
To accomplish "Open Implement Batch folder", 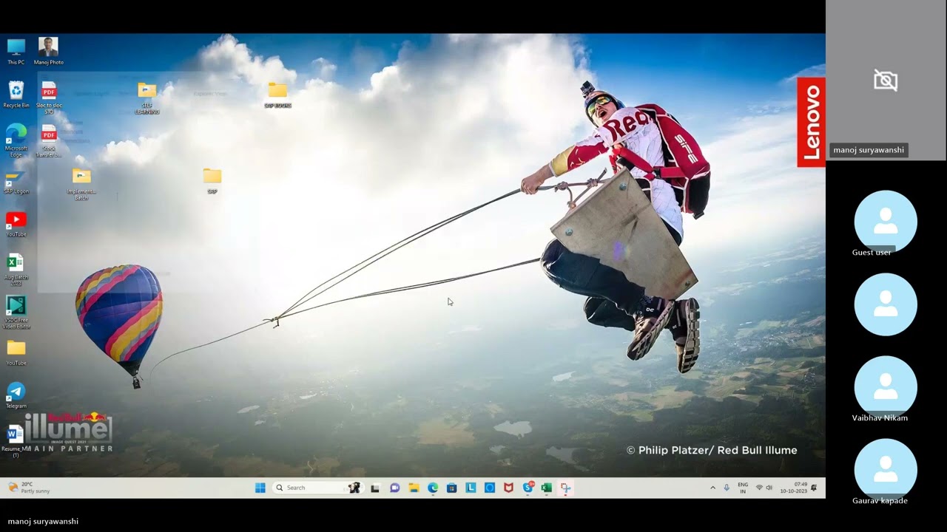I will (81, 184).
